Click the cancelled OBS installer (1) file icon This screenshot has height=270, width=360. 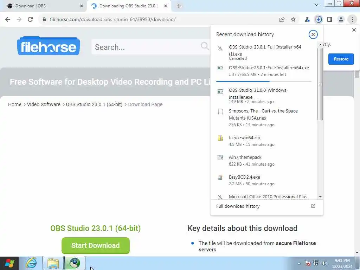pos(220,49)
